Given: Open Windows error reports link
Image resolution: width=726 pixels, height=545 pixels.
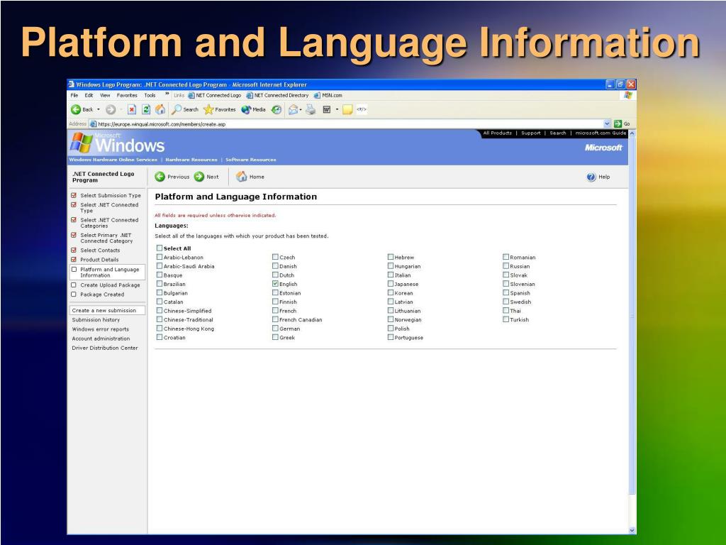Looking at the screenshot, I should click(x=101, y=329).
